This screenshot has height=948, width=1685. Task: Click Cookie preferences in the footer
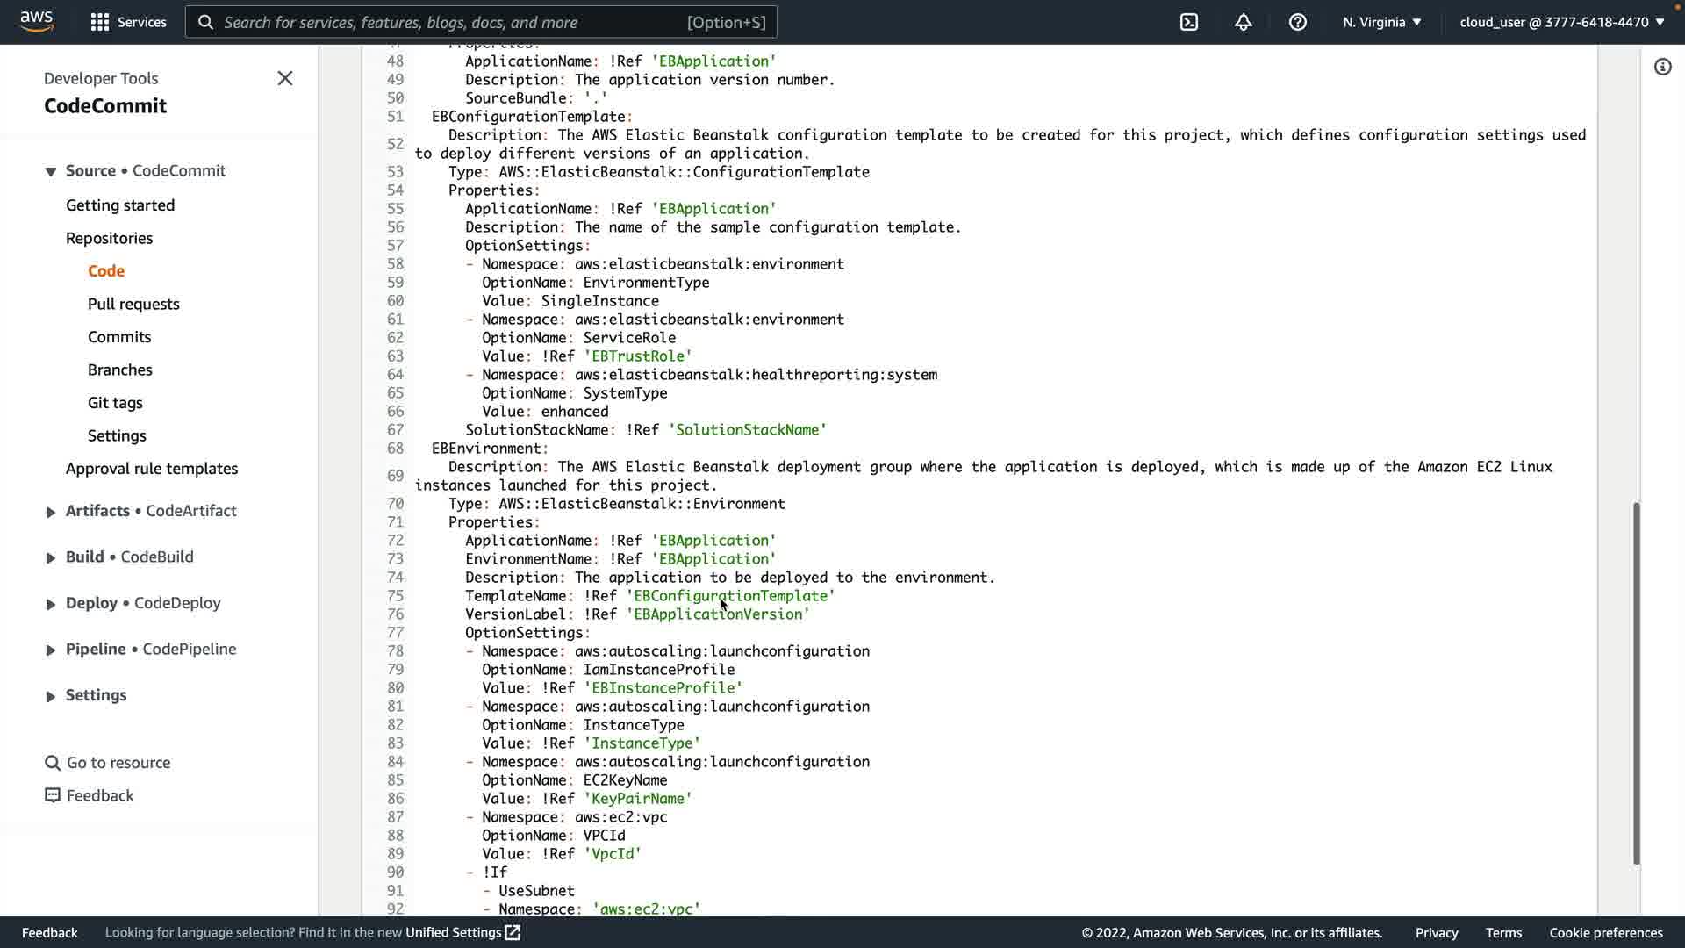(1605, 932)
